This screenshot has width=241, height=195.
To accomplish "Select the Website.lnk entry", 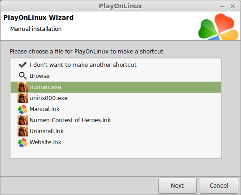I will [116, 142].
